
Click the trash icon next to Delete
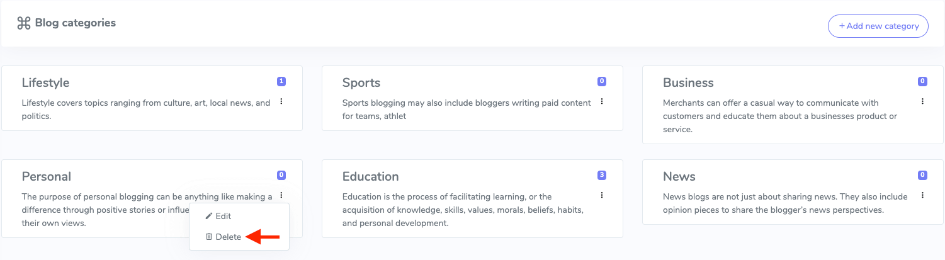(x=209, y=237)
